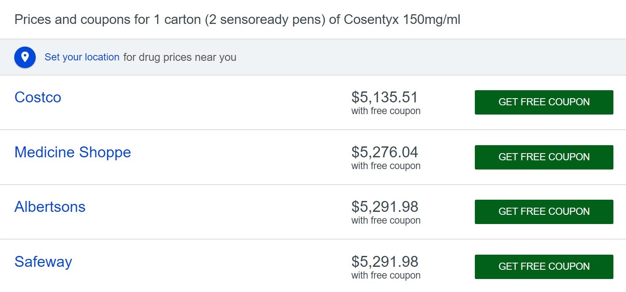Click 'with free coupon' under Safeway's price
Screen dimensions: 626x292
(x=386, y=276)
